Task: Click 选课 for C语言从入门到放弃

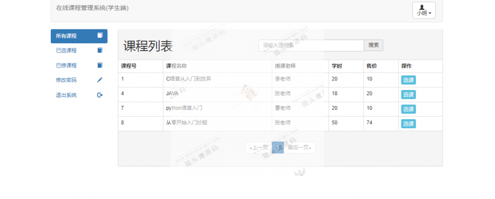Action: [408, 80]
